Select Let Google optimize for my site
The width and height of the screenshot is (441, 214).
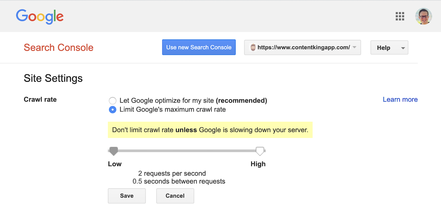click(x=113, y=100)
